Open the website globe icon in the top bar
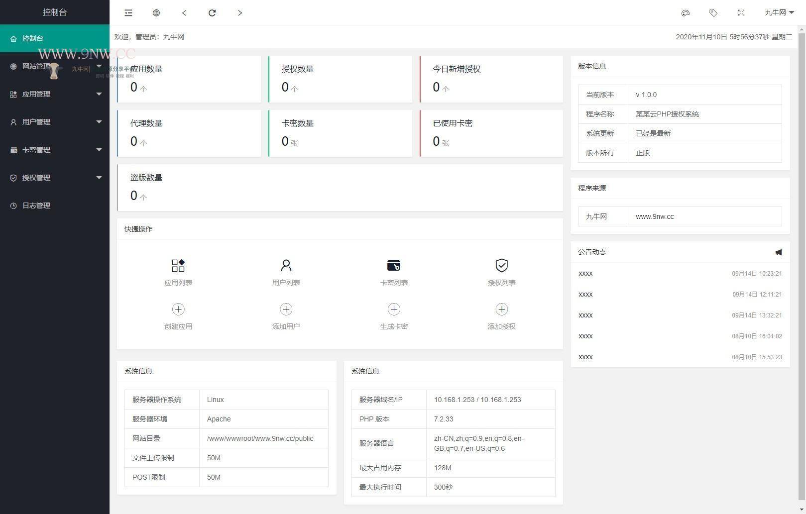 [x=156, y=13]
